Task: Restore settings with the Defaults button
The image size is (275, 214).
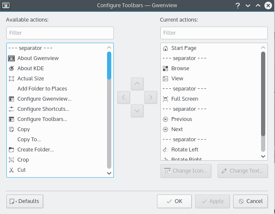Action: coord(25,201)
